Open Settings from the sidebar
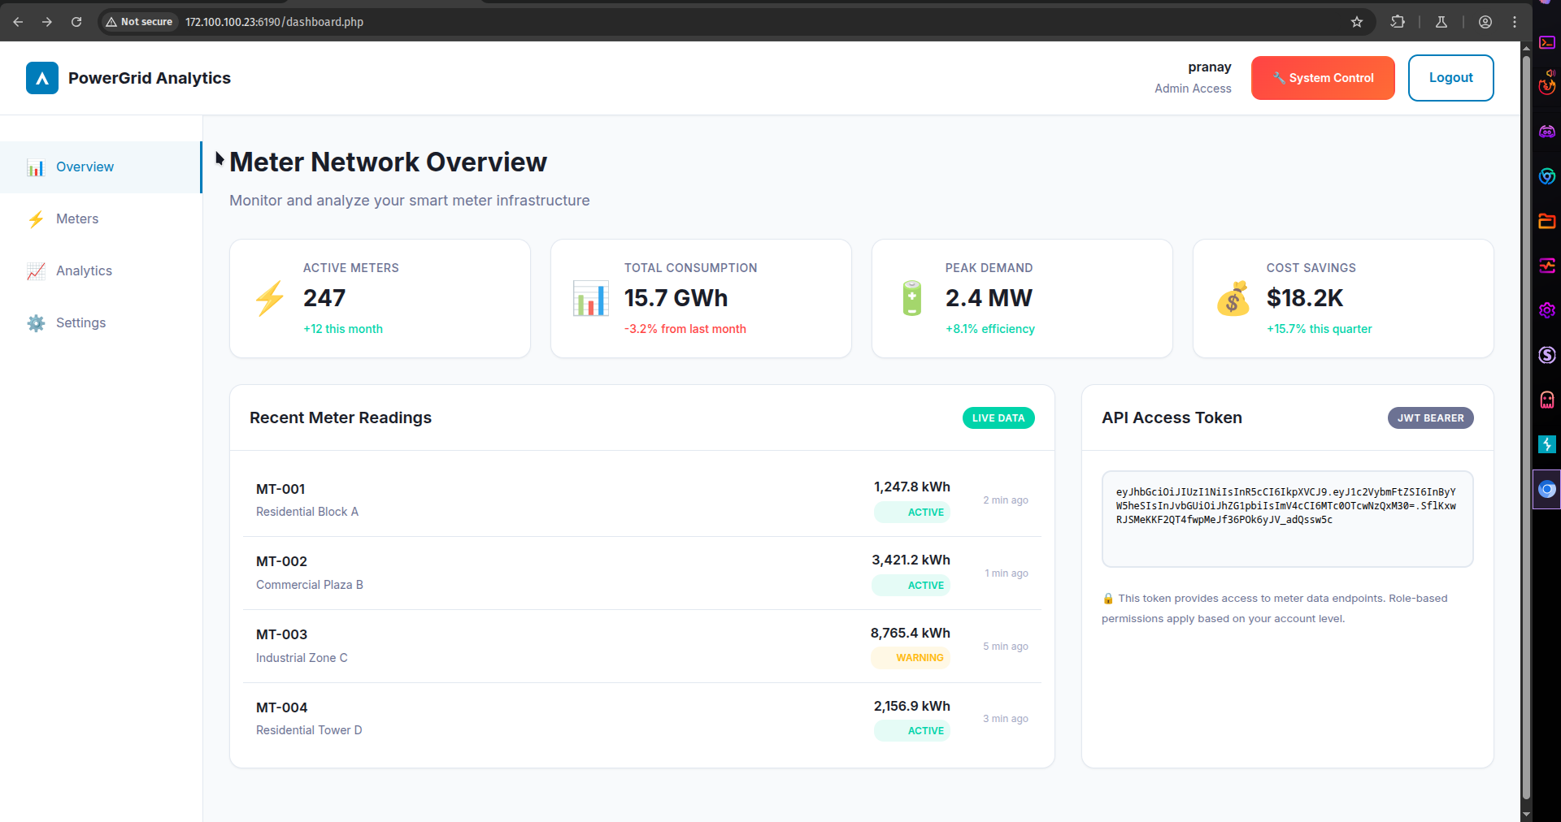This screenshot has height=822, width=1561. click(80, 323)
